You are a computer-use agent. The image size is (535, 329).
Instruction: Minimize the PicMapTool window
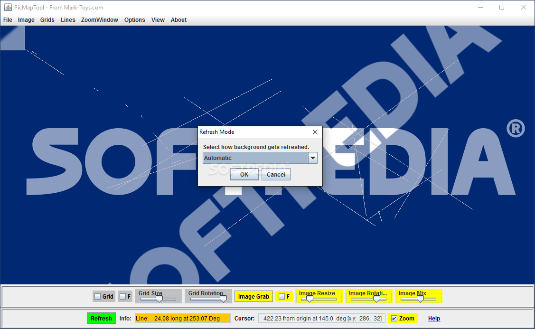pyautogui.click(x=480, y=7)
